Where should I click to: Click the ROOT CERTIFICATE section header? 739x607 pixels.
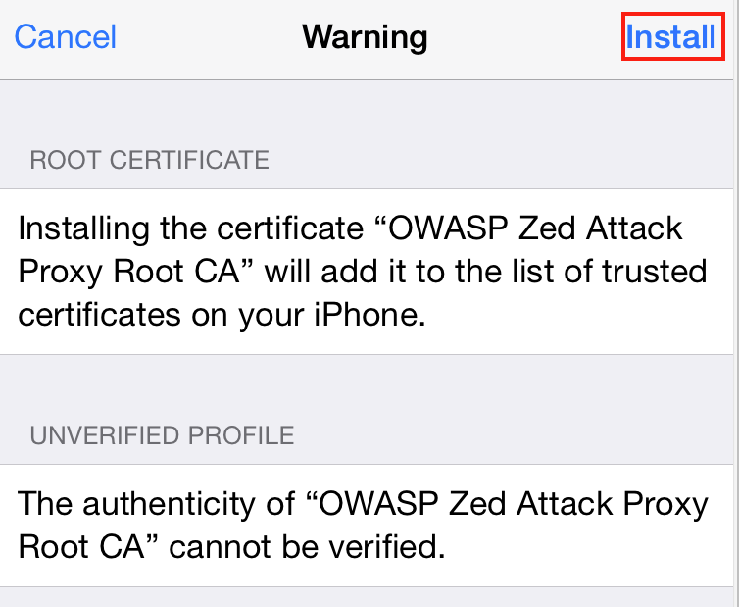(149, 160)
